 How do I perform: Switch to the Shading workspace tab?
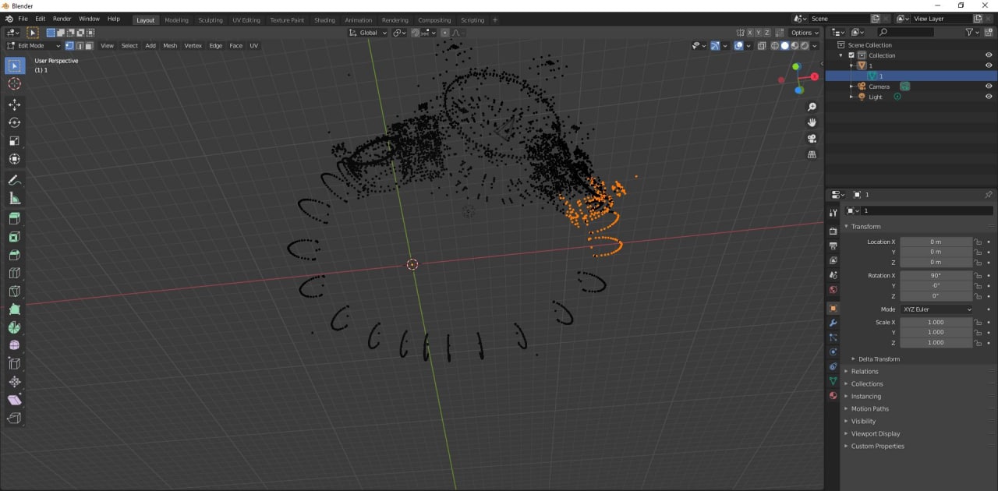click(324, 20)
